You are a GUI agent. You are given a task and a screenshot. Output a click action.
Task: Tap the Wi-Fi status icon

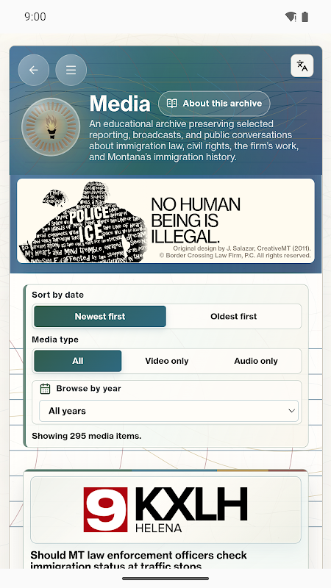point(291,17)
